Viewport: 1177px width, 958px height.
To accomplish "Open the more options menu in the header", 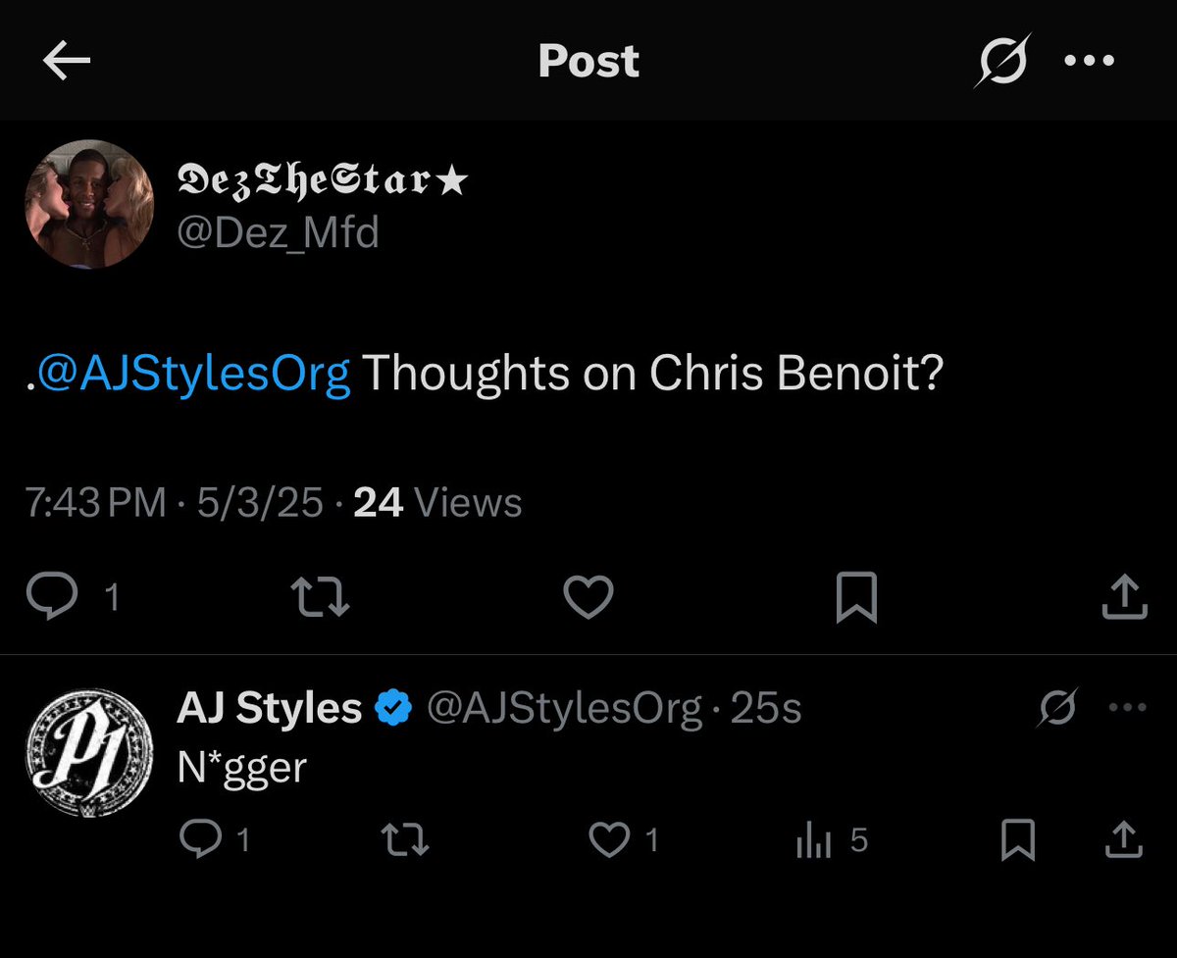I will [1090, 61].
